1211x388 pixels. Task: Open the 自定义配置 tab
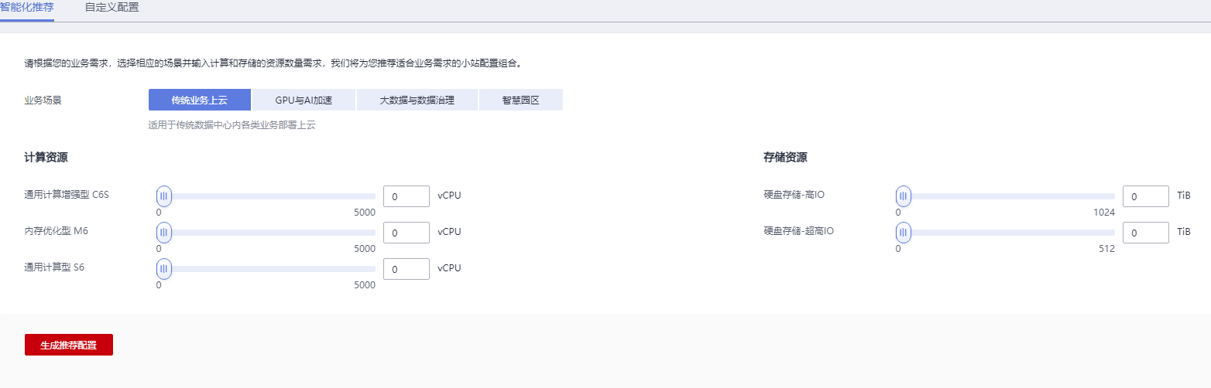[x=111, y=7]
